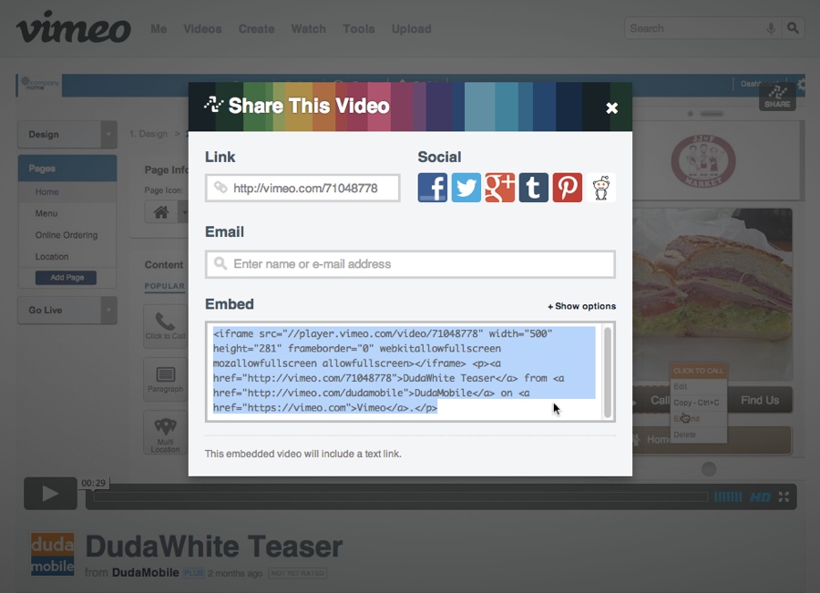
Task: Select the Home page in sidebar
Action: tap(67, 192)
